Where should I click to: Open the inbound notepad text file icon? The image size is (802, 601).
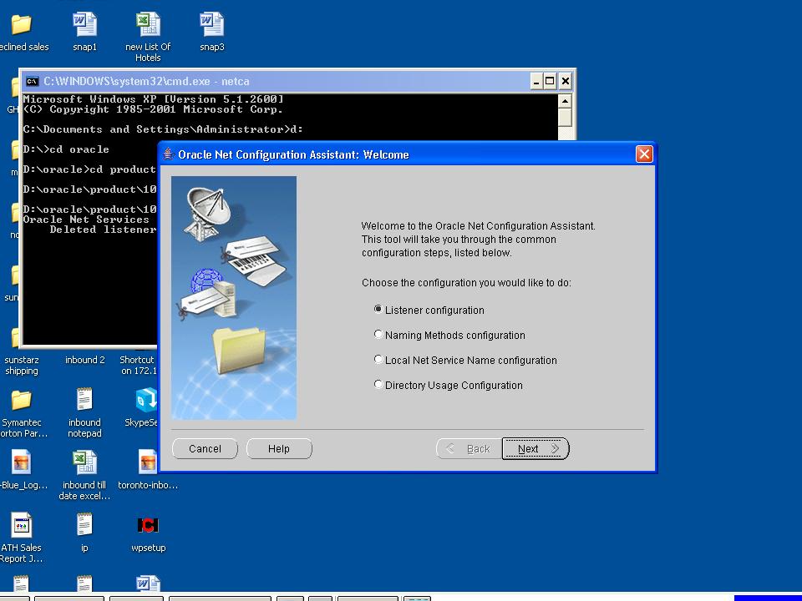(x=84, y=399)
